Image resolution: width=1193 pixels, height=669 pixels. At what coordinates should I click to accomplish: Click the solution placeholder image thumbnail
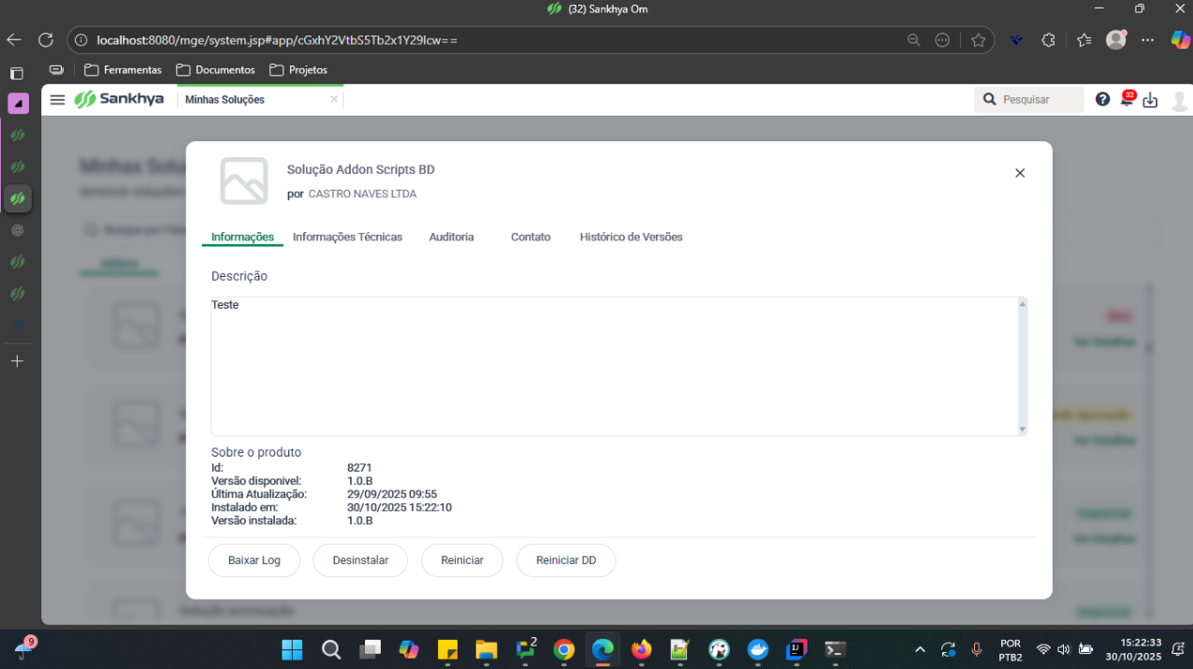(244, 181)
